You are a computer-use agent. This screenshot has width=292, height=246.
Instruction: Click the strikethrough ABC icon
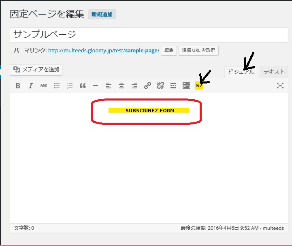(43, 86)
